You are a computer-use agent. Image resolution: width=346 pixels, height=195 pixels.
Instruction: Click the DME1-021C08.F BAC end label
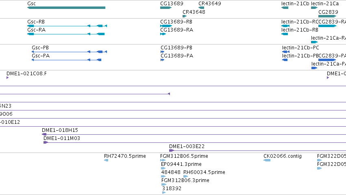point(27,74)
